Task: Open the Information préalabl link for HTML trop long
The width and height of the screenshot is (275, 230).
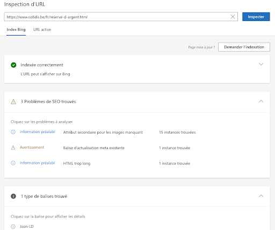Action: 38,163
